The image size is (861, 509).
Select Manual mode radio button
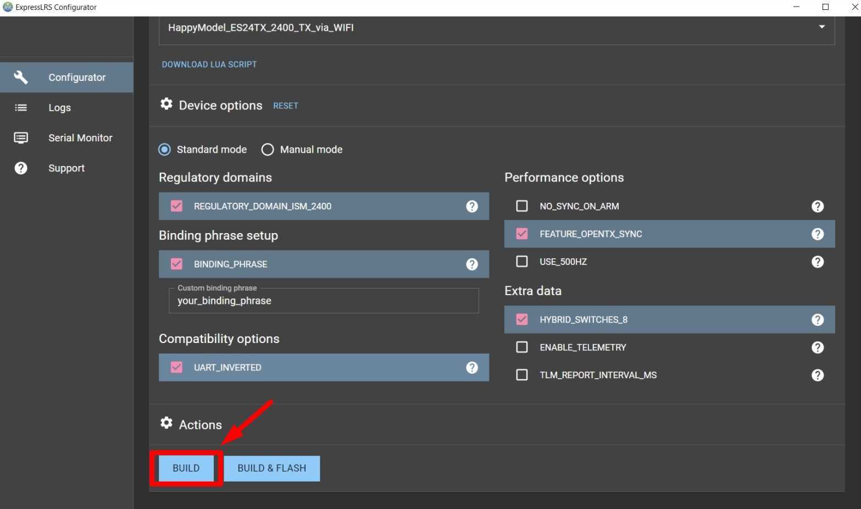click(268, 150)
